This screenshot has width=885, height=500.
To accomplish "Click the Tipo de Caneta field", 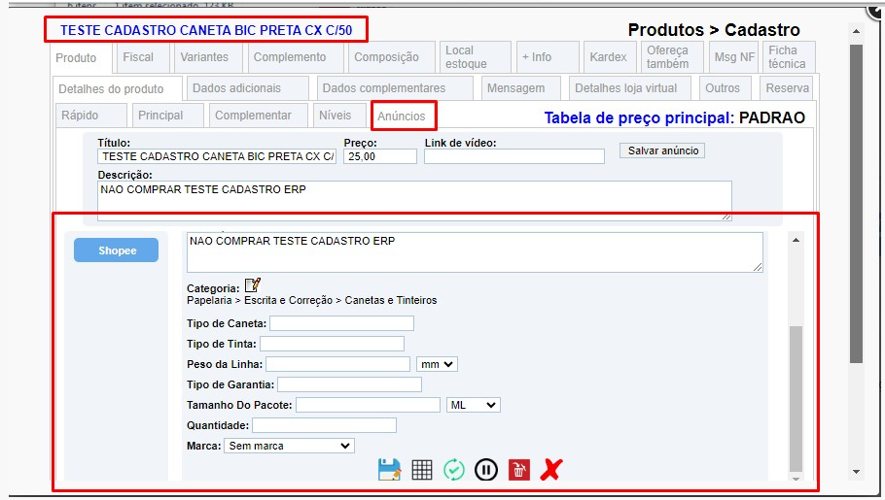I will [342, 323].
